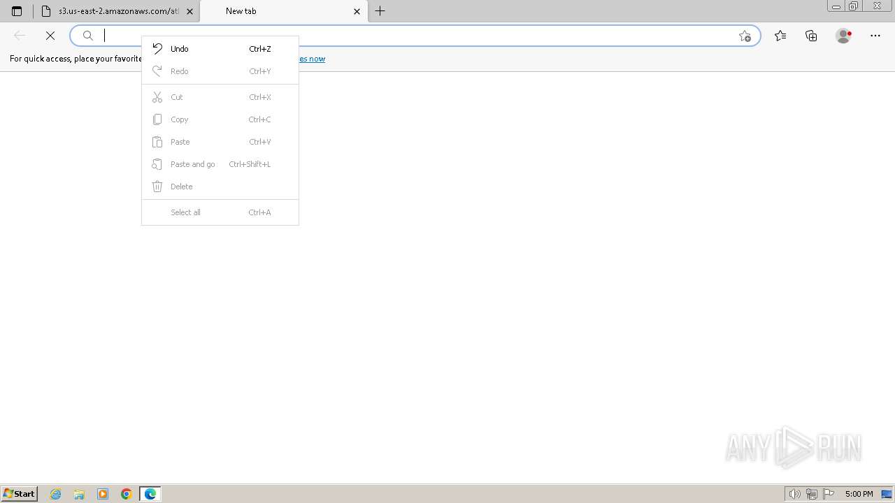Stop loading the page
Screen dimensions: 895x503
pos(50,36)
